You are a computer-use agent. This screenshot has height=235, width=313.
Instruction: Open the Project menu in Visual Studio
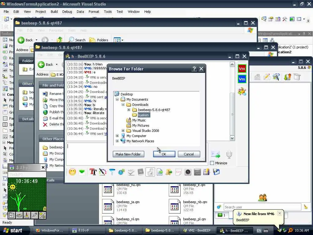(x=41, y=12)
